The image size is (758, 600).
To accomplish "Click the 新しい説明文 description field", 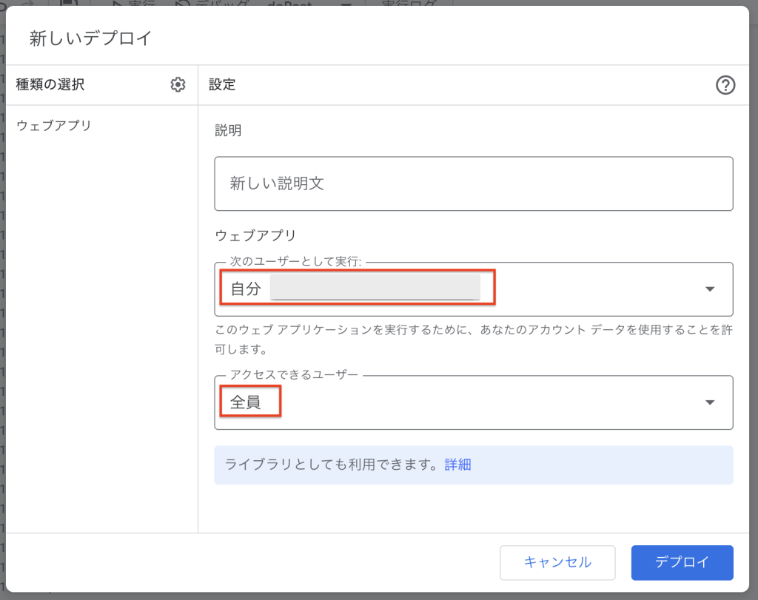I will (x=473, y=183).
